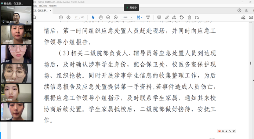
Task: Click microphone icon on male presenter tile
Action: click(3, 22)
